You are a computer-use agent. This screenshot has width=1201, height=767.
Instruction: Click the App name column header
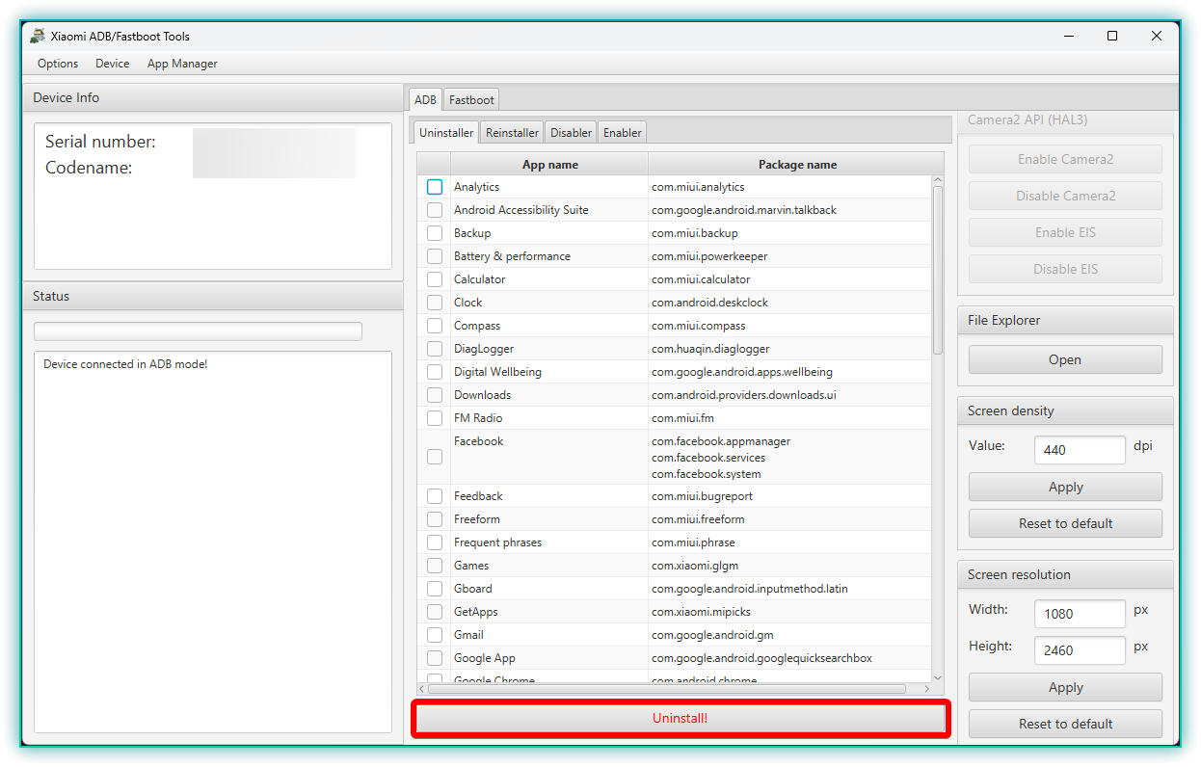(x=549, y=164)
